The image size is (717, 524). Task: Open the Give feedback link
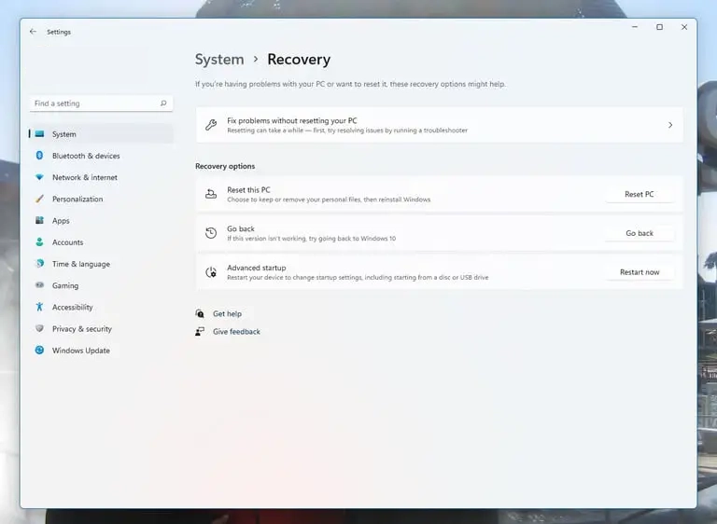coord(236,332)
